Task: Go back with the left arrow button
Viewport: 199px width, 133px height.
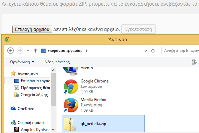Action: click(x=10, y=51)
